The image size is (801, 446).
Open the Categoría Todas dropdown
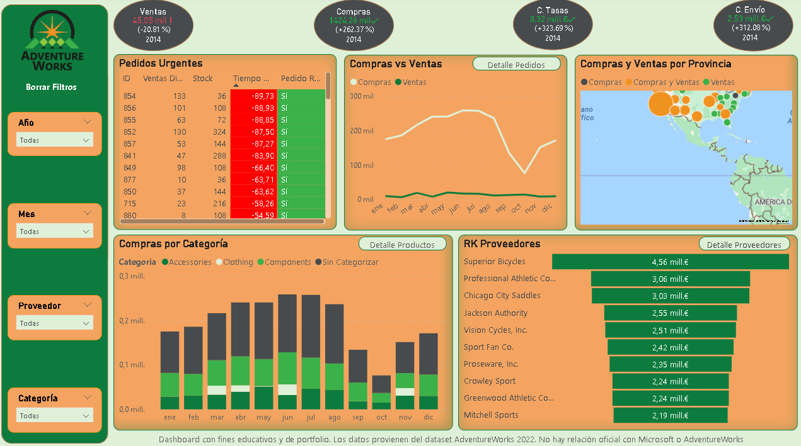pos(55,416)
